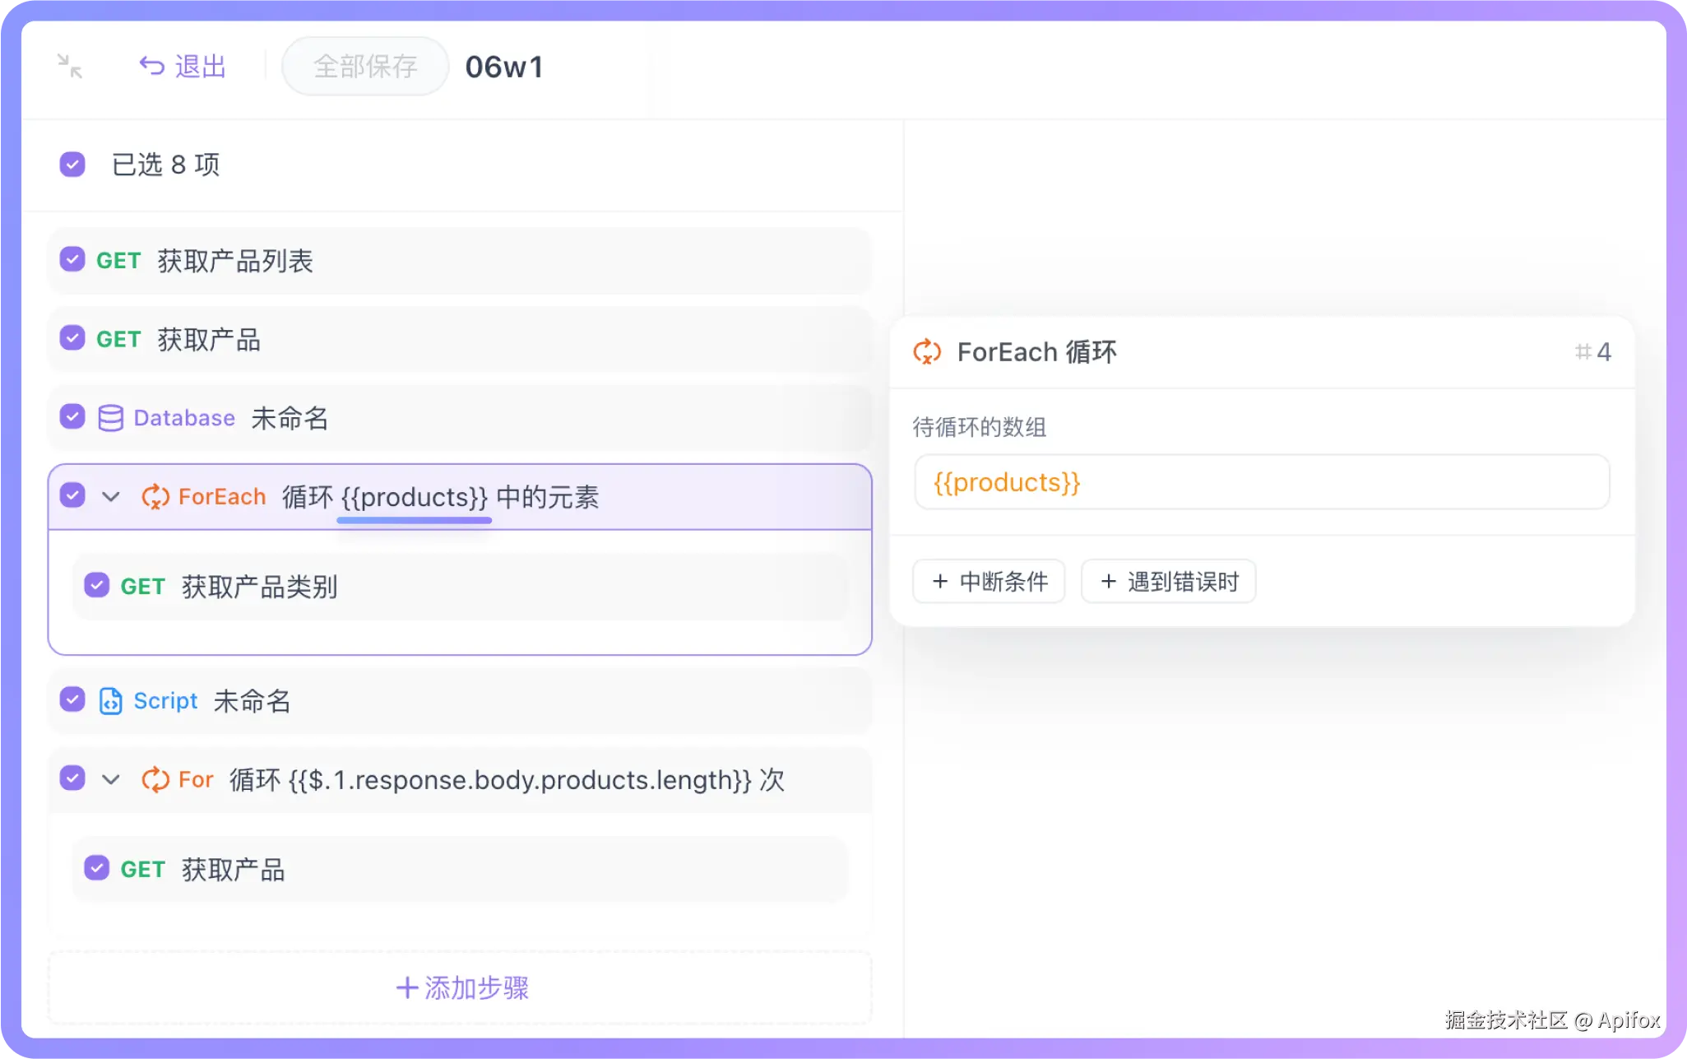Uncheck the GET 获取产品列表 step checkbox
This screenshot has width=1687, height=1059.
click(72, 260)
